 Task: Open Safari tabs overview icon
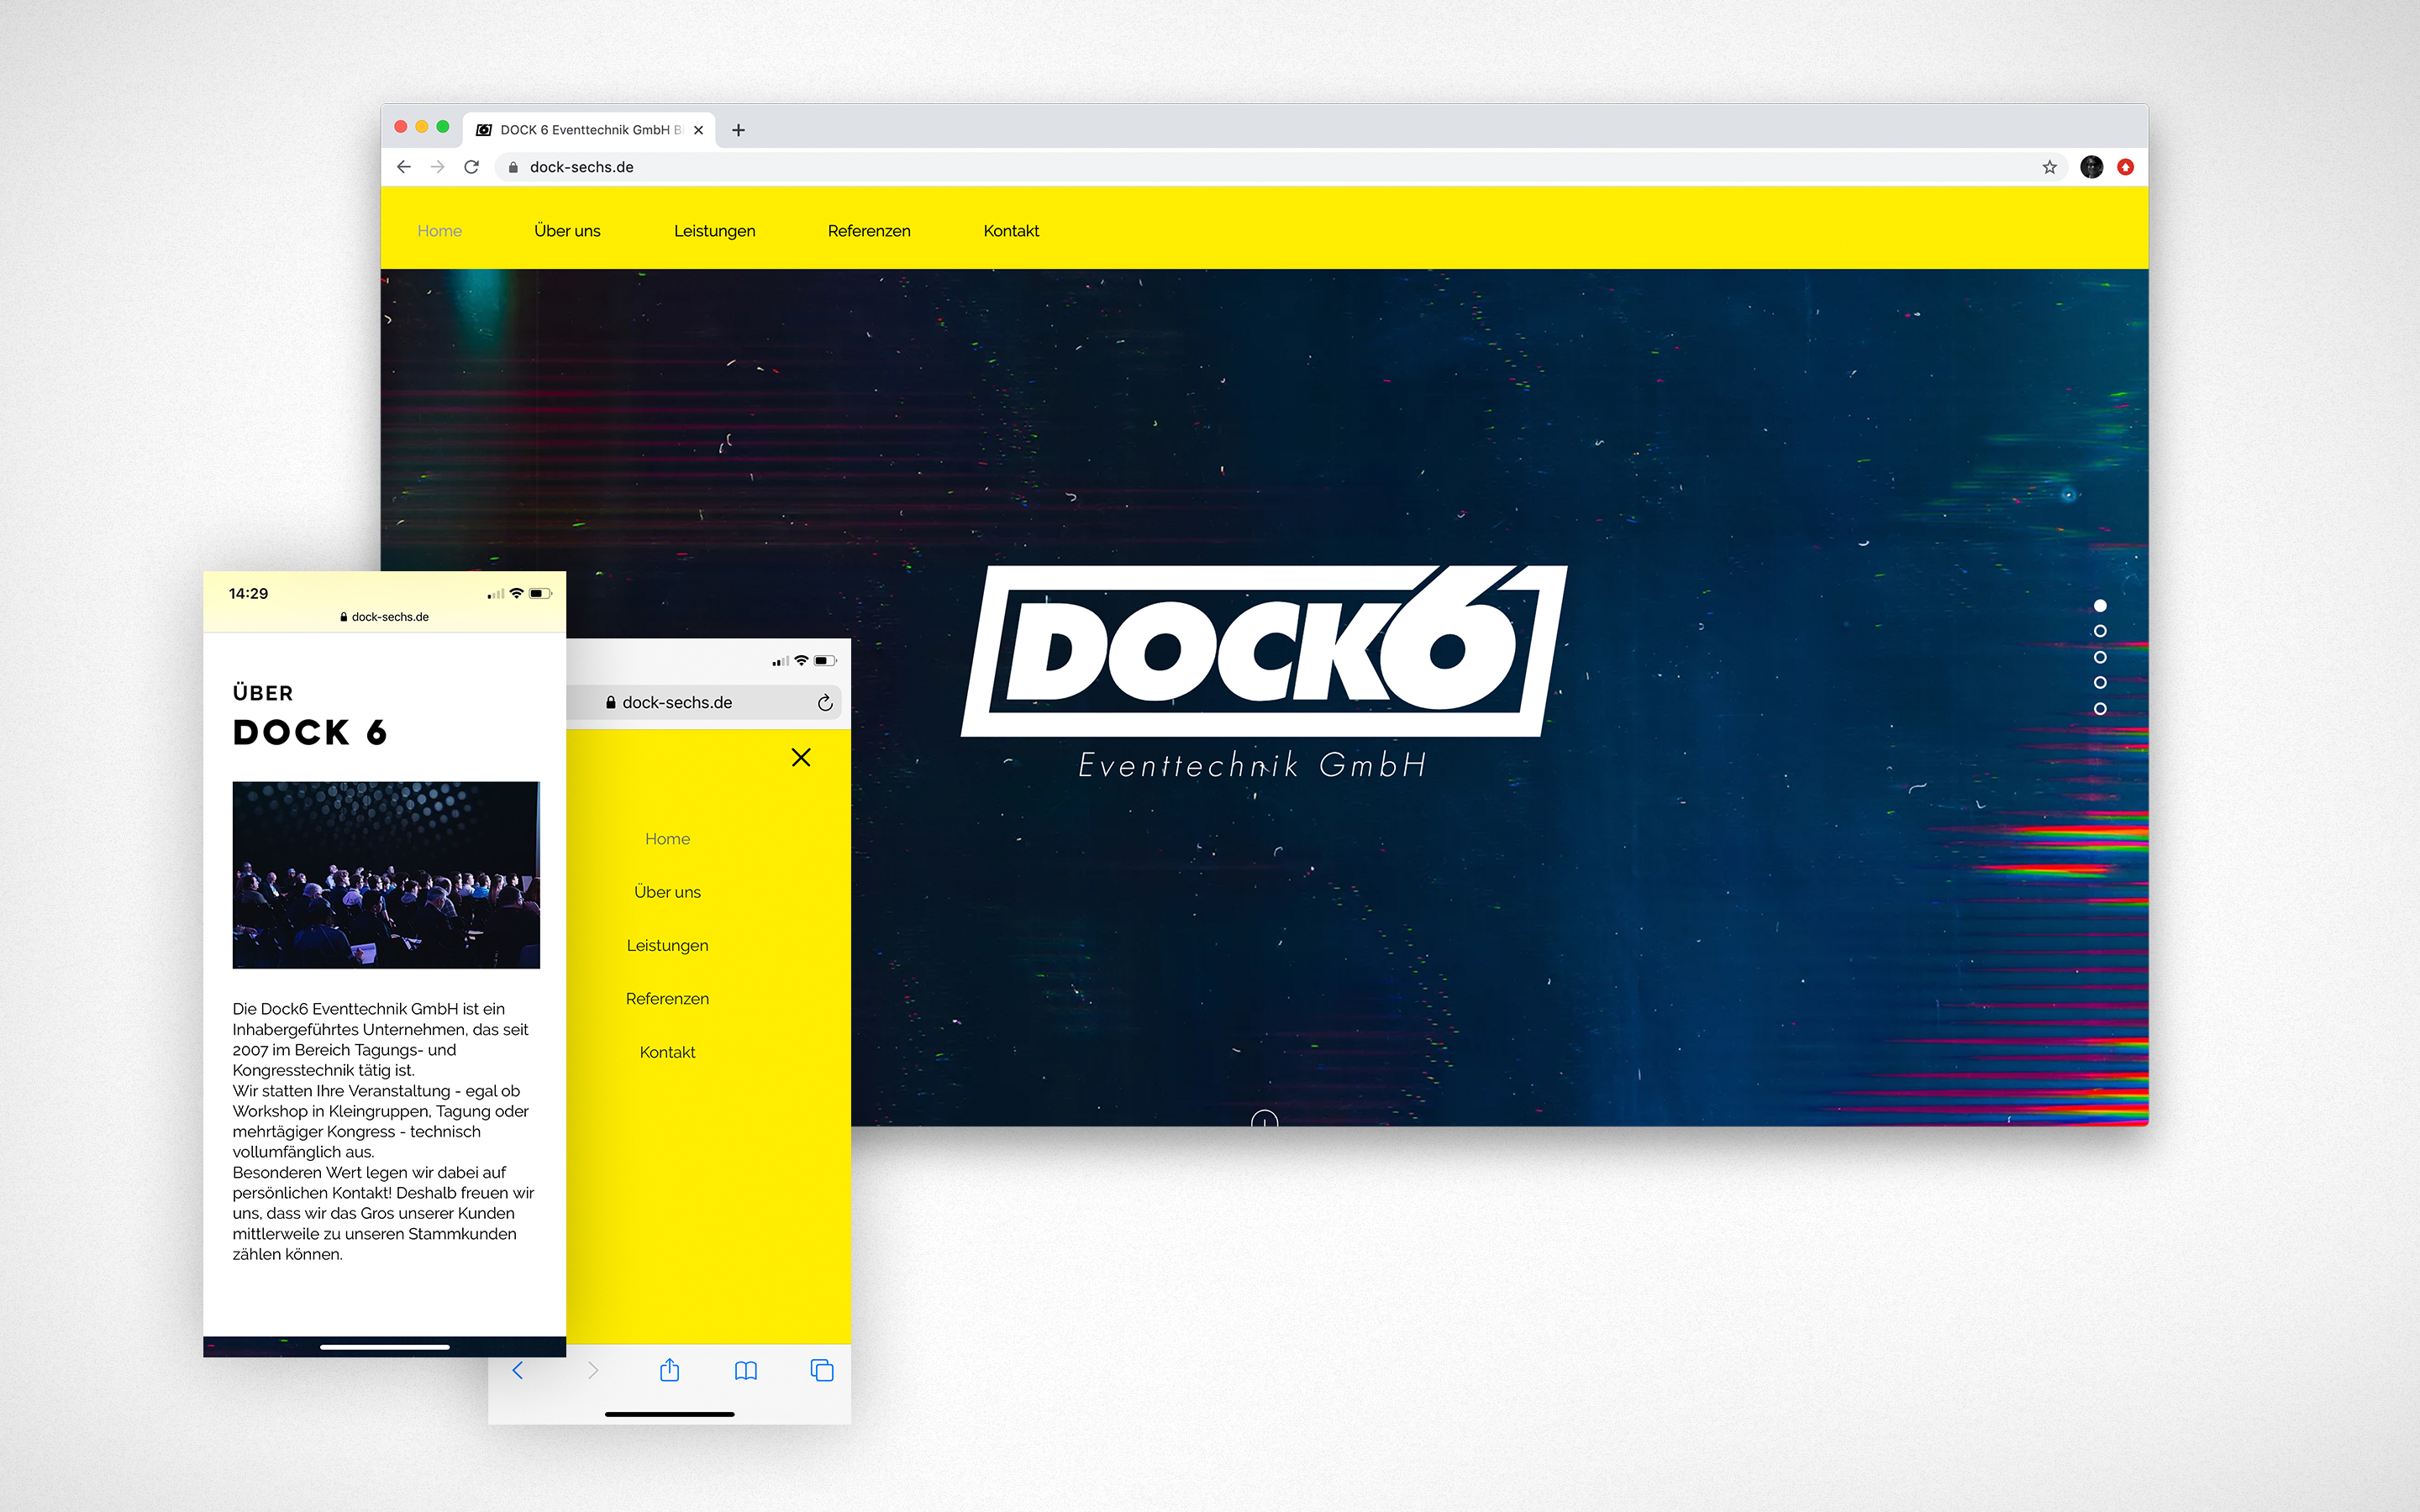(x=822, y=1370)
